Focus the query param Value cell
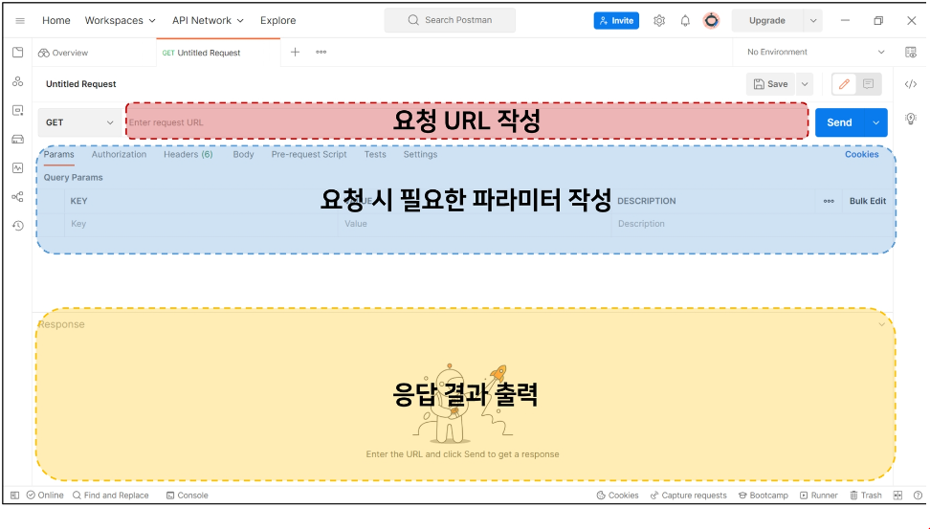Image resolution: width=930 pixels, height=529 pixels. (x=475, y=224)
